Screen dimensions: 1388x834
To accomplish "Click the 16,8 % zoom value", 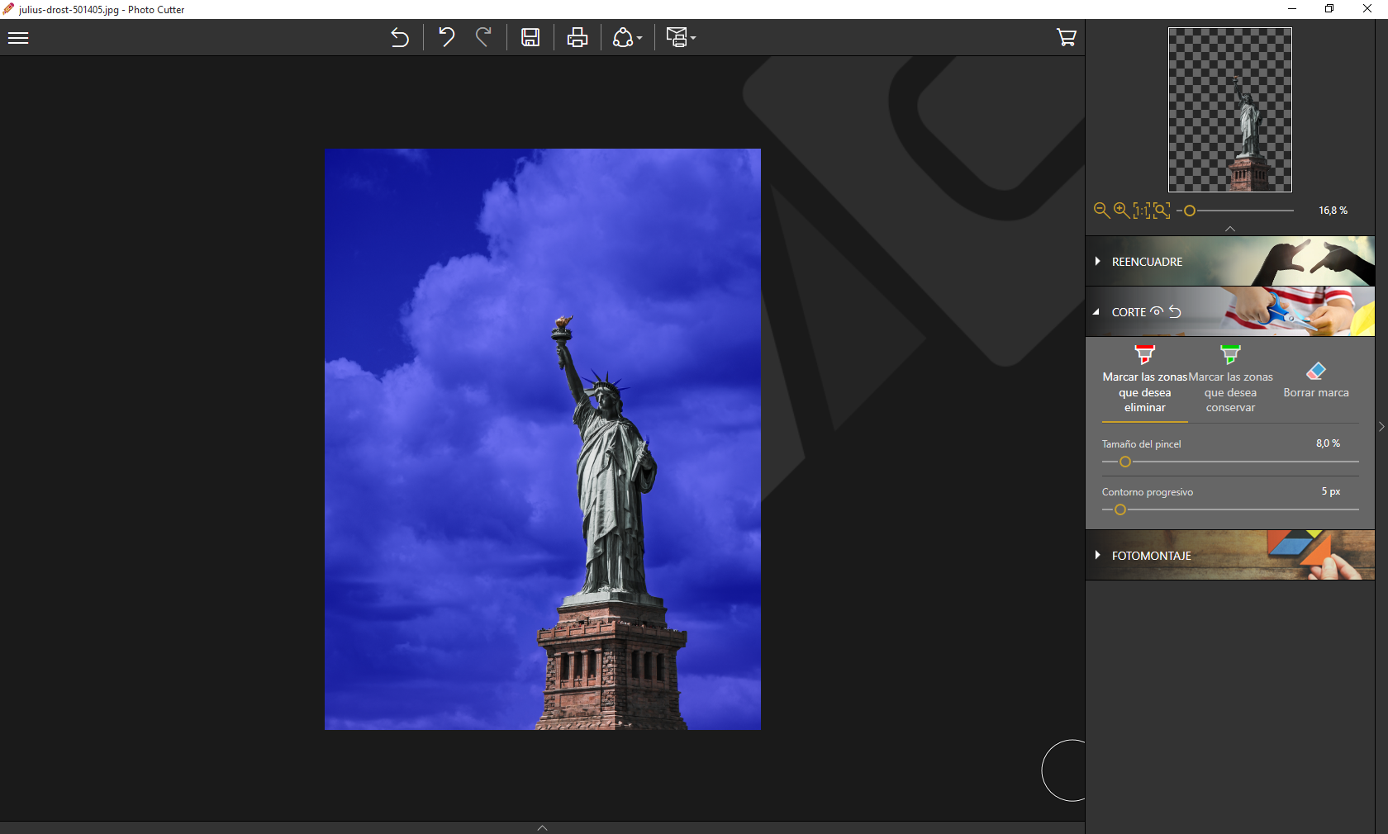I will 1333,211.
